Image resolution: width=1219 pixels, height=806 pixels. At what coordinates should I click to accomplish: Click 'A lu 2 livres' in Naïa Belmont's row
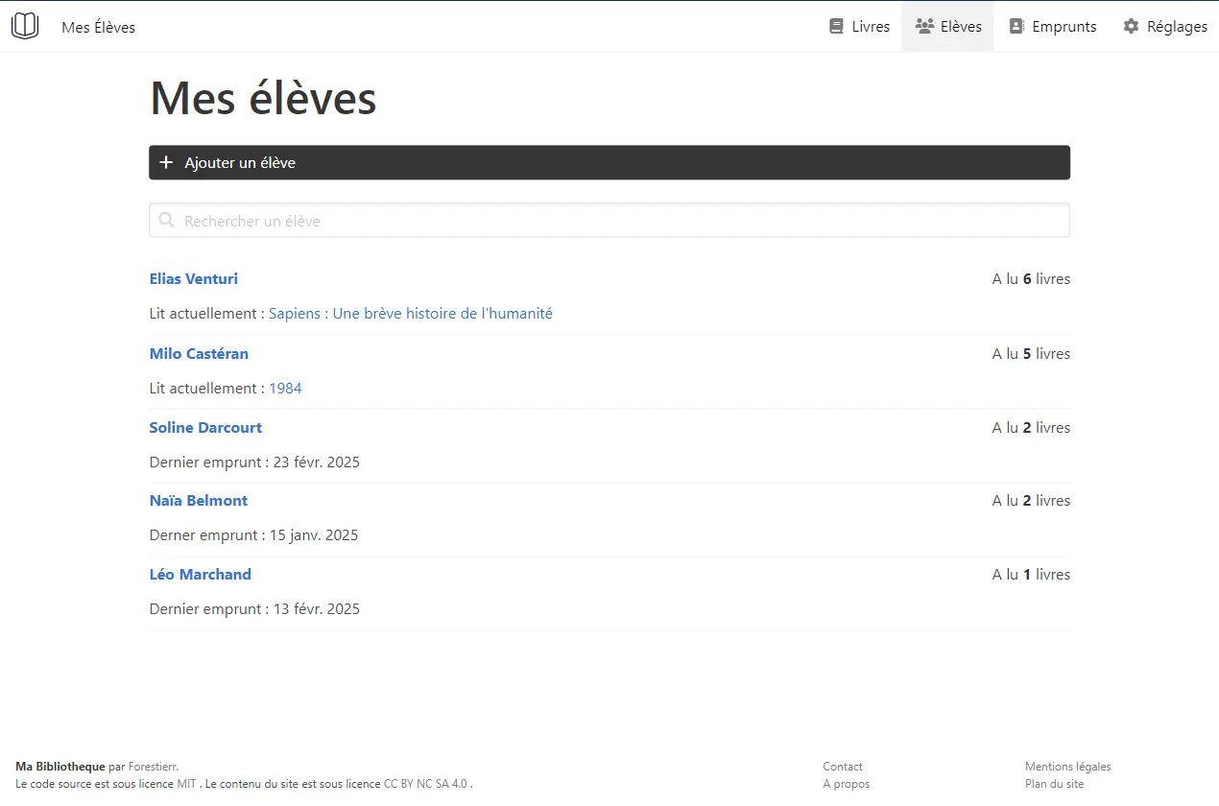point(1031,501)
